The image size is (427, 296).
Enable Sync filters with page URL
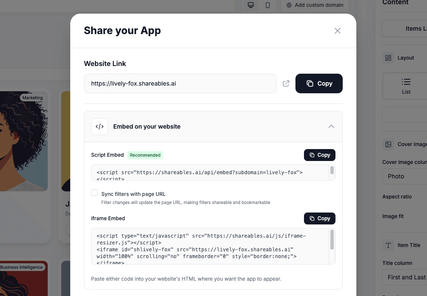coord(94,193)
